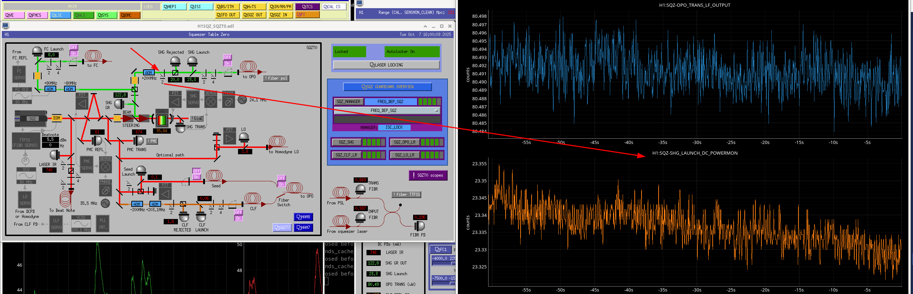Open the SQZT0 scopes menu
The width and height of the screenshot is (913, 294).
(428, 175)
